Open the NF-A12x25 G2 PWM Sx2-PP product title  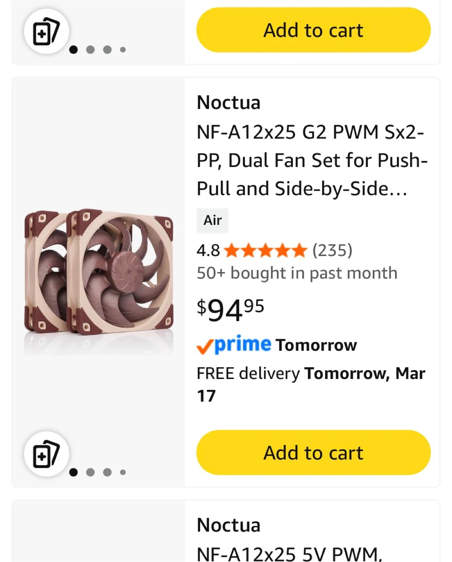coord(312,160)
